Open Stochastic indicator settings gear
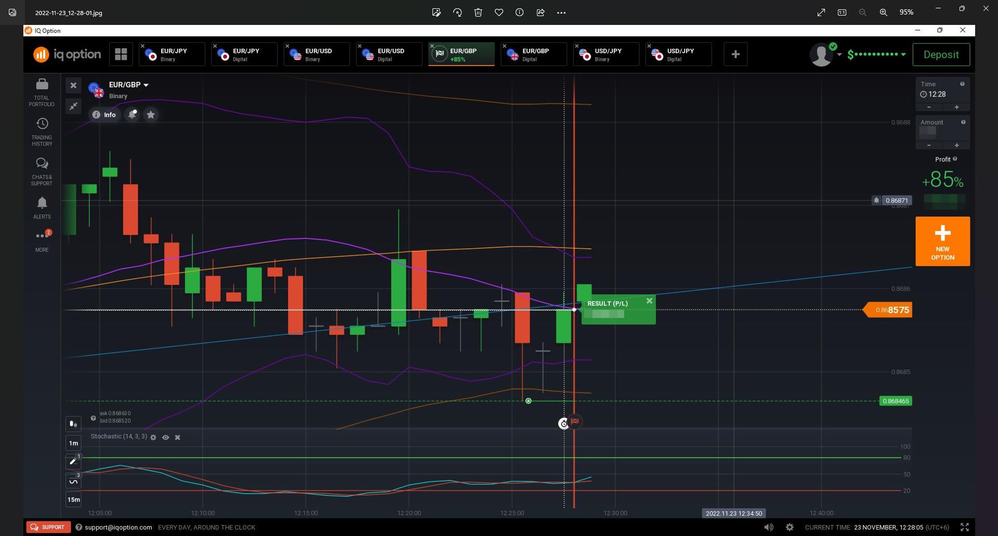Viewport: 998px width, 536px height. point(153,437)
